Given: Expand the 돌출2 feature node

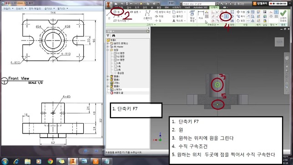Looking at the screenshot, I should click(108, 80).
